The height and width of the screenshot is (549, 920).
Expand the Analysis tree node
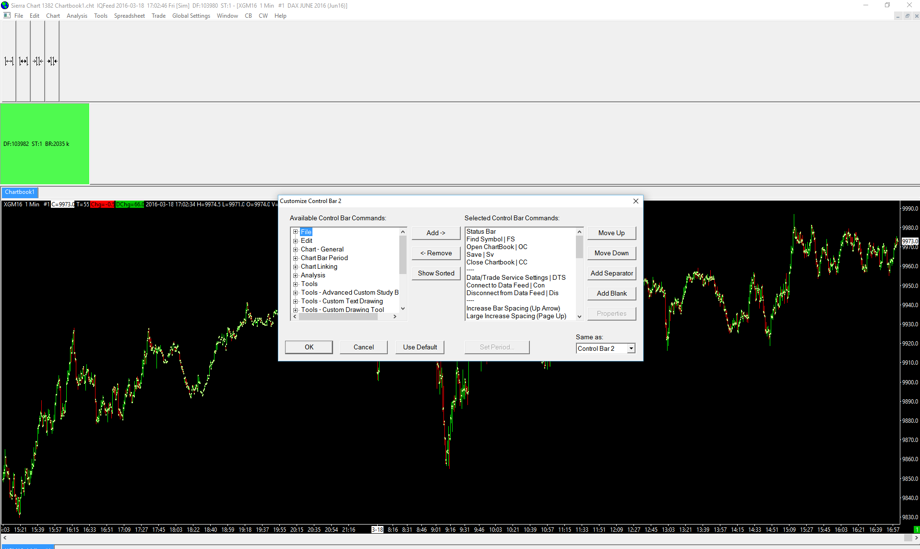[x=296, y=275]
